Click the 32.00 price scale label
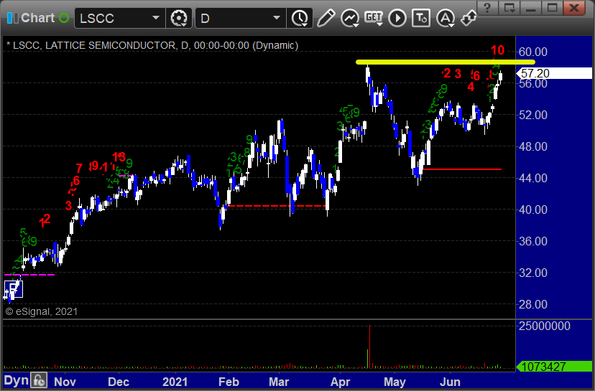The height and width of the screenshot is (391, 595). 533,273
